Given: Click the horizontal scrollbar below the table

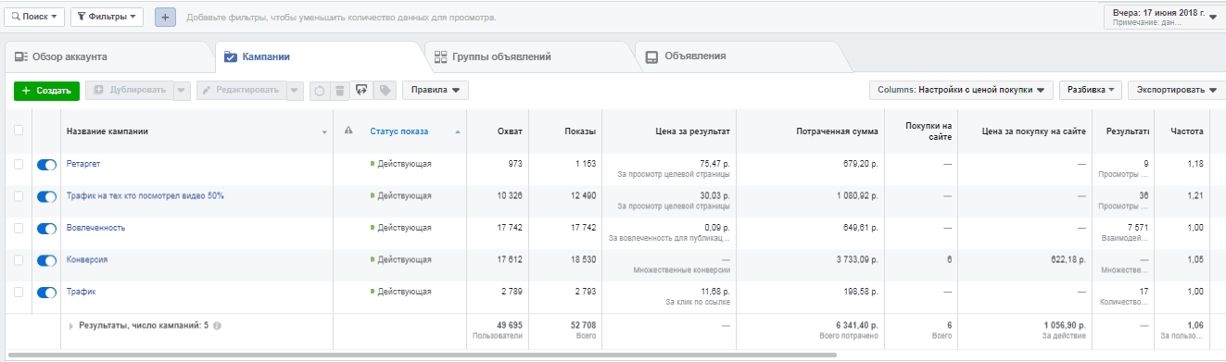Looking at the screenshot, I should point(422,355).
